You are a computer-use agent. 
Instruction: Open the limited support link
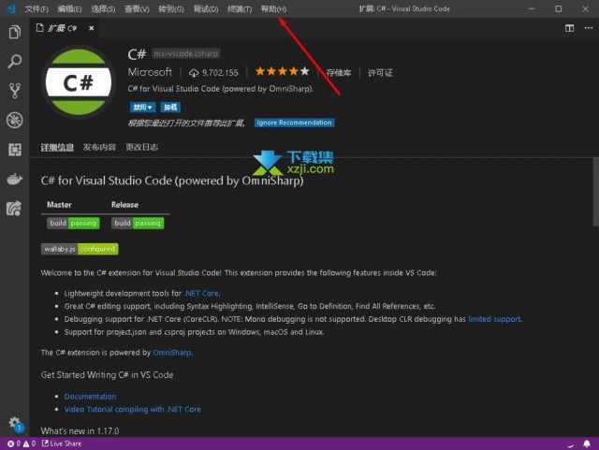click(495, 319)
